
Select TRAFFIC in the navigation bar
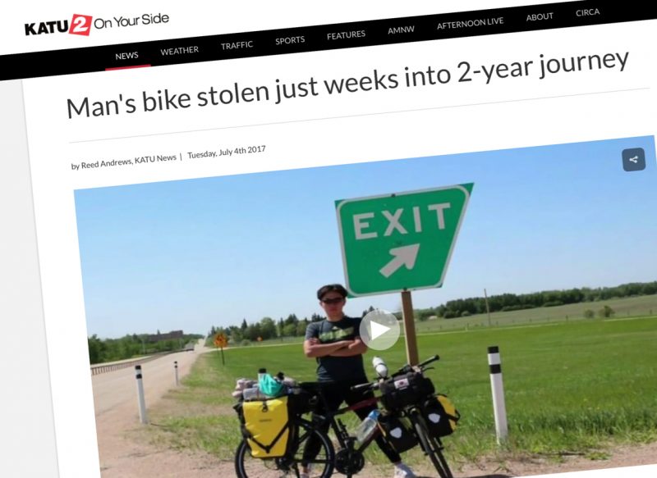tap(237, 45)
